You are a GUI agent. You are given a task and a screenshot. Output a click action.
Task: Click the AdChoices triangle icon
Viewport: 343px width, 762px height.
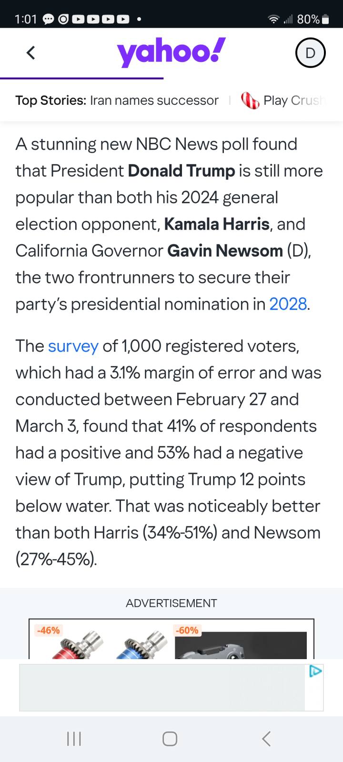click(315, 672)
